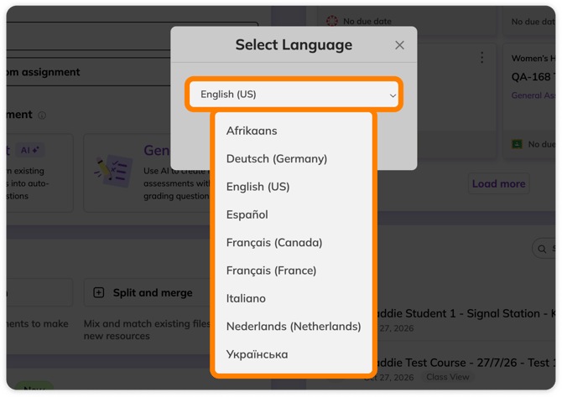Click the search magnifier icon
Screen dimensions: 562x397
[542, 249]
